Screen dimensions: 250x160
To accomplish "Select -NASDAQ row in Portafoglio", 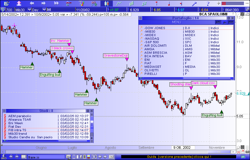I will (186, 38).
